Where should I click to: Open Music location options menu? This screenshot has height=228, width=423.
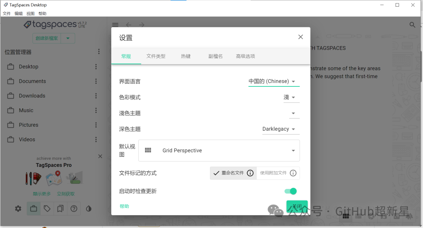[x=96, y=110]
